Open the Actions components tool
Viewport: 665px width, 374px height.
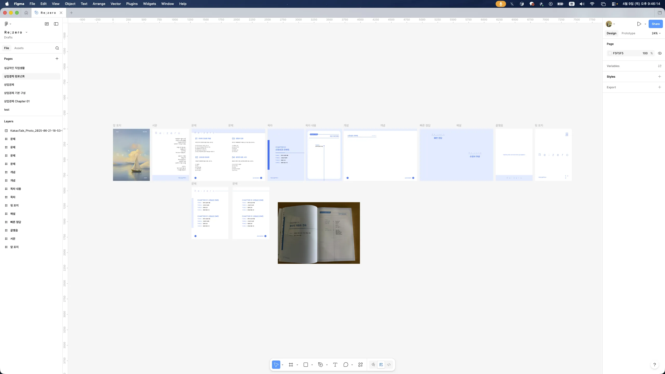(360, 365)
